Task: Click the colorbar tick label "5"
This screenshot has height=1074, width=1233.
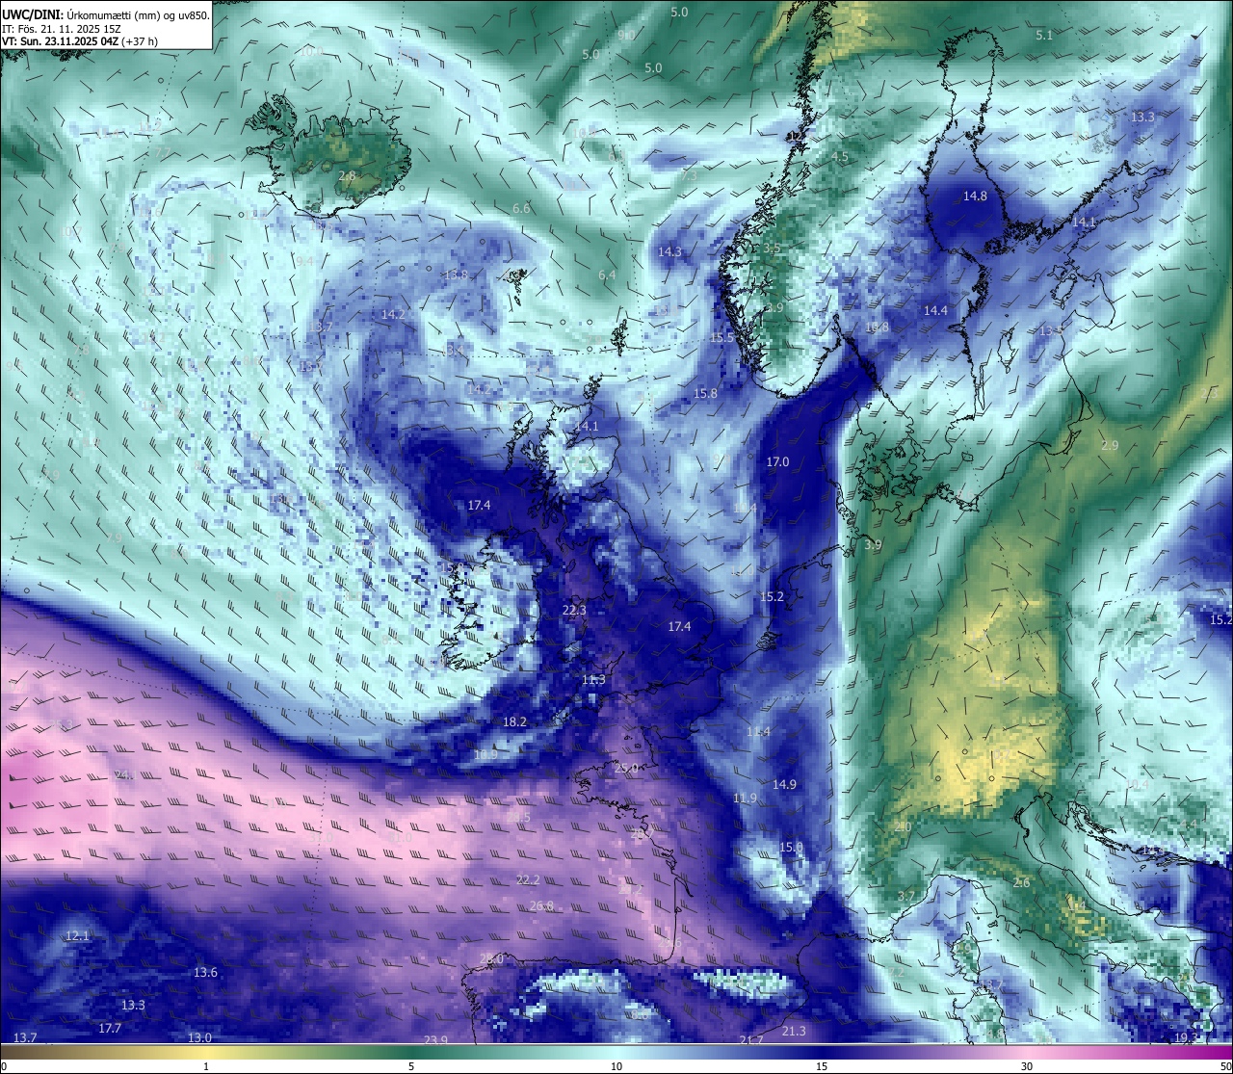Action: point(411,1066)
